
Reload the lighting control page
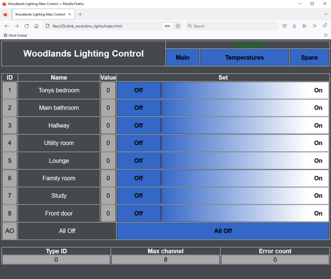26,26
